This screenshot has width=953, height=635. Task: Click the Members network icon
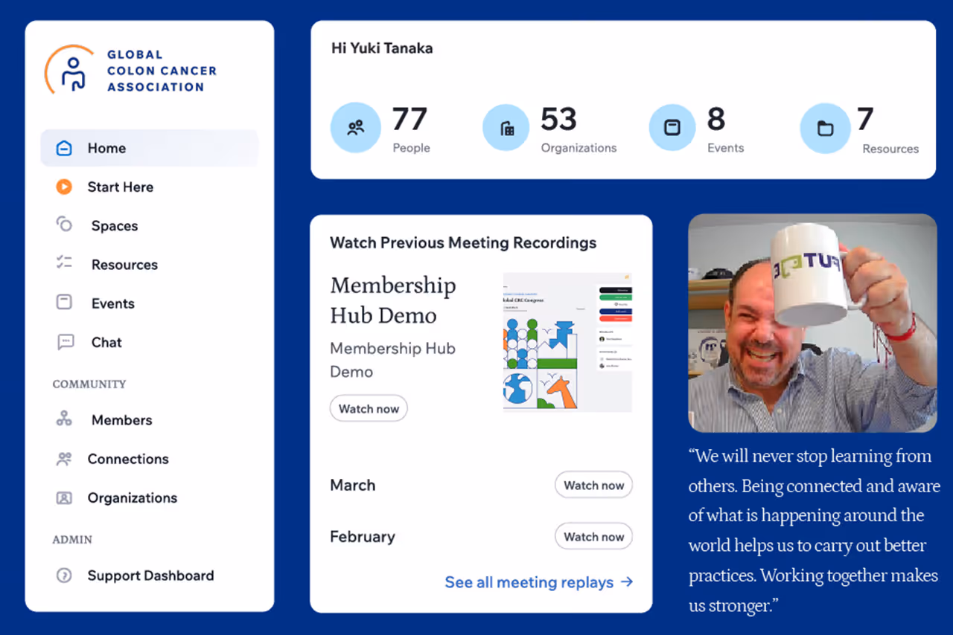(x=64, y=419)
